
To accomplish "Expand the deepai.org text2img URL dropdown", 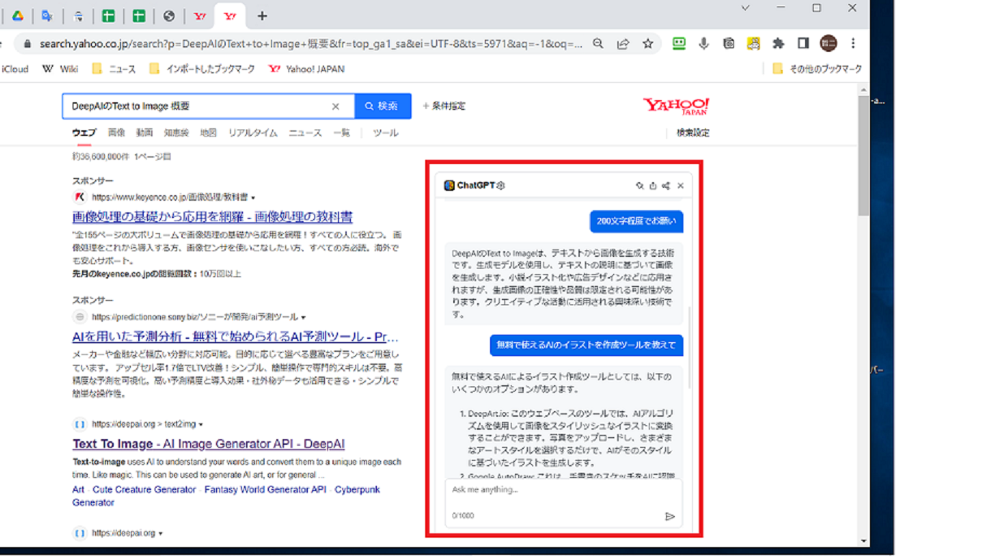I will (201, 425).
